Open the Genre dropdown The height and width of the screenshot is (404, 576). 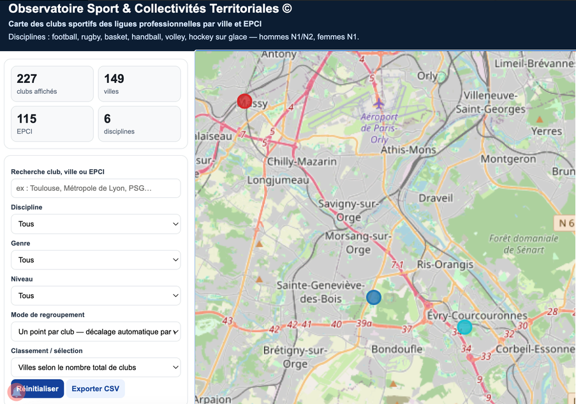(x=96, y=260)
